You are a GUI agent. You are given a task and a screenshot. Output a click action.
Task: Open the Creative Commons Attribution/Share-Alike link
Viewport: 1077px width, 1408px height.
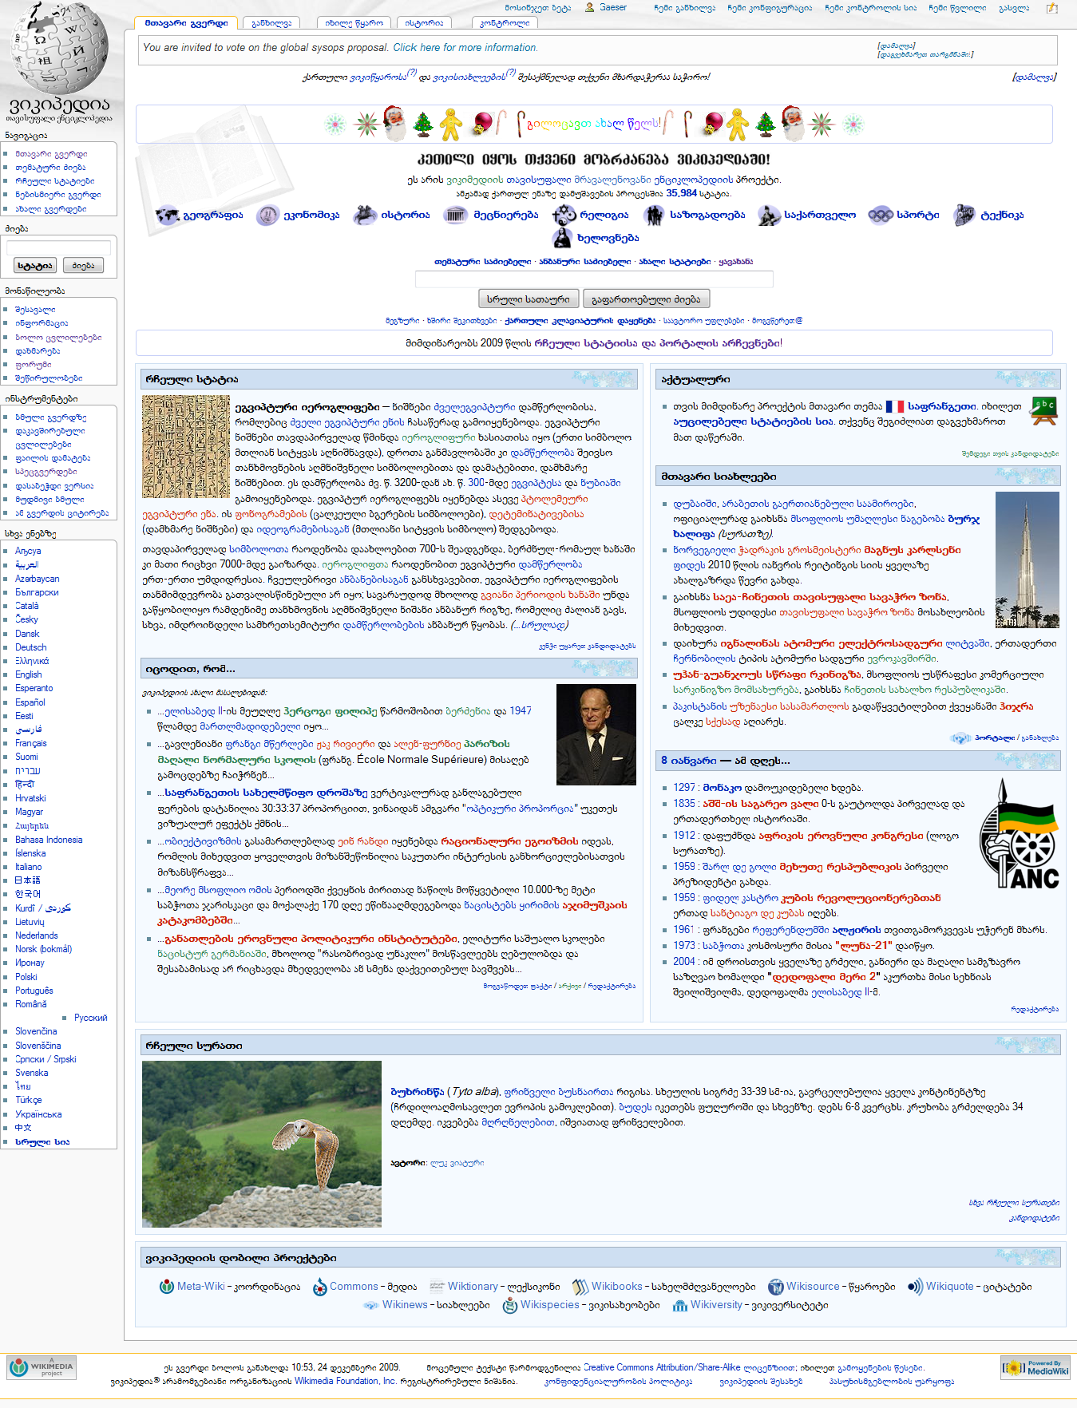[x=662, y=1367]
